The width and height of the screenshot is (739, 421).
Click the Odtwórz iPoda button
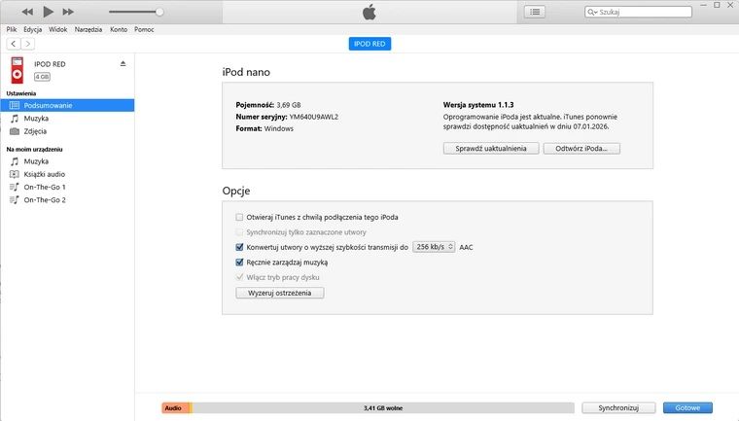click(x=581, y=149)
